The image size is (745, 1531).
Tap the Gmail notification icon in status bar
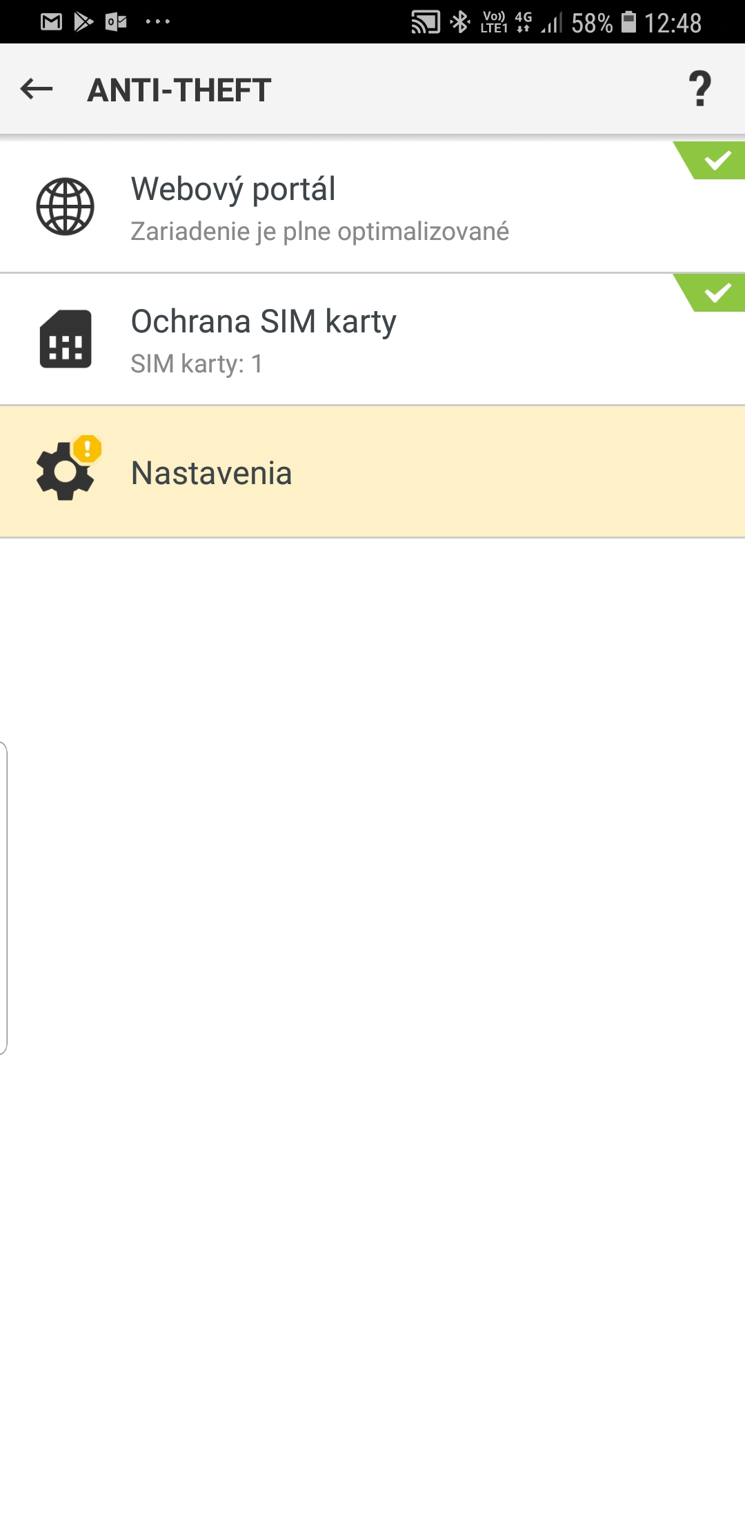tap(51, 22)
